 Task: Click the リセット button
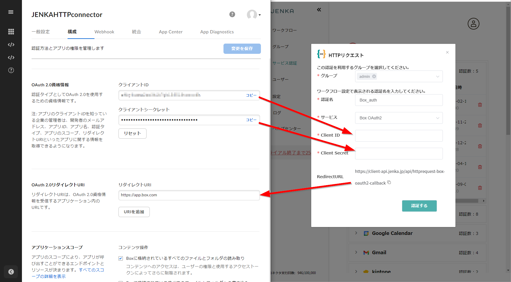[x=132, y=133]
